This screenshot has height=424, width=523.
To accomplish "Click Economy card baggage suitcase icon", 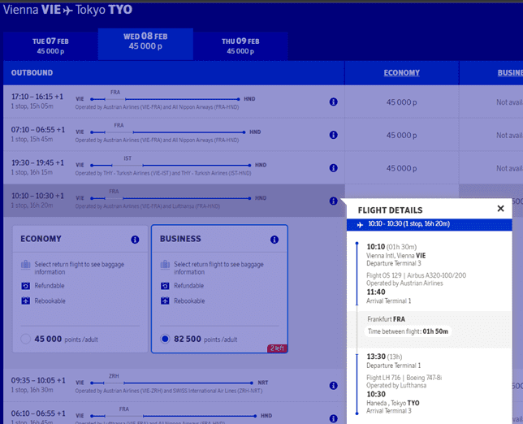I will click(26, 265).
